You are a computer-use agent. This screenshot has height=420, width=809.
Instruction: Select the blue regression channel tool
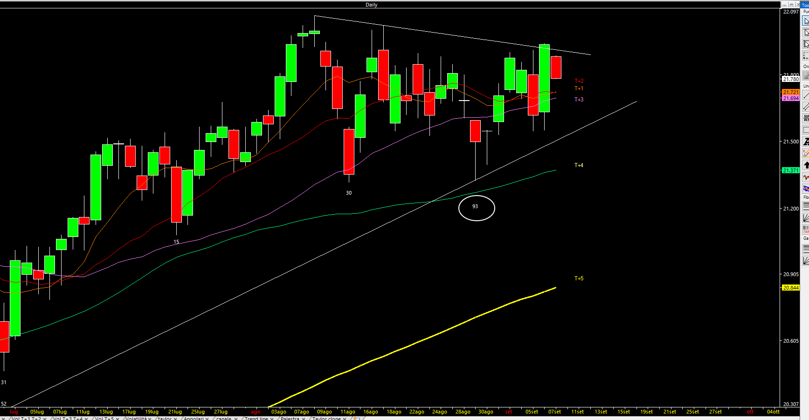pyautogui.click(x=806, y=189)
